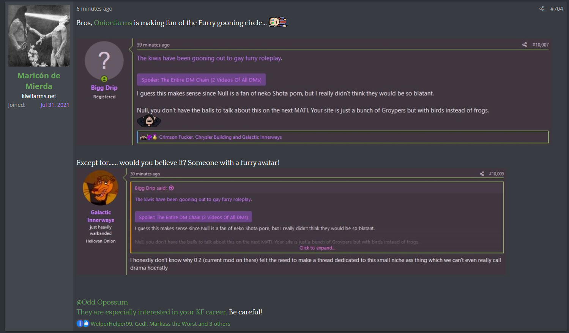Click Bigg Drip's green online status indicator
This screenshot has height=333, width=569.
click(x=104, y=79)
